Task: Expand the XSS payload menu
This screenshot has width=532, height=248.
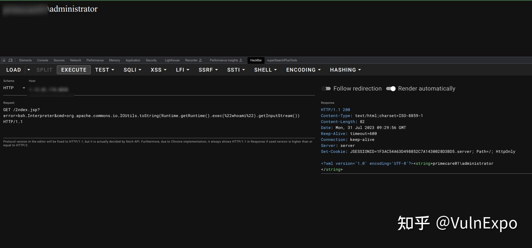Action: click(159, 70)
